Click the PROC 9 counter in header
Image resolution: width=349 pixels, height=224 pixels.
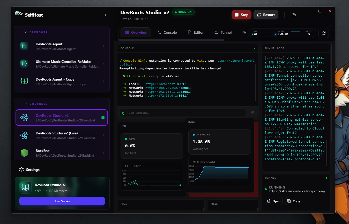point(309,33)
